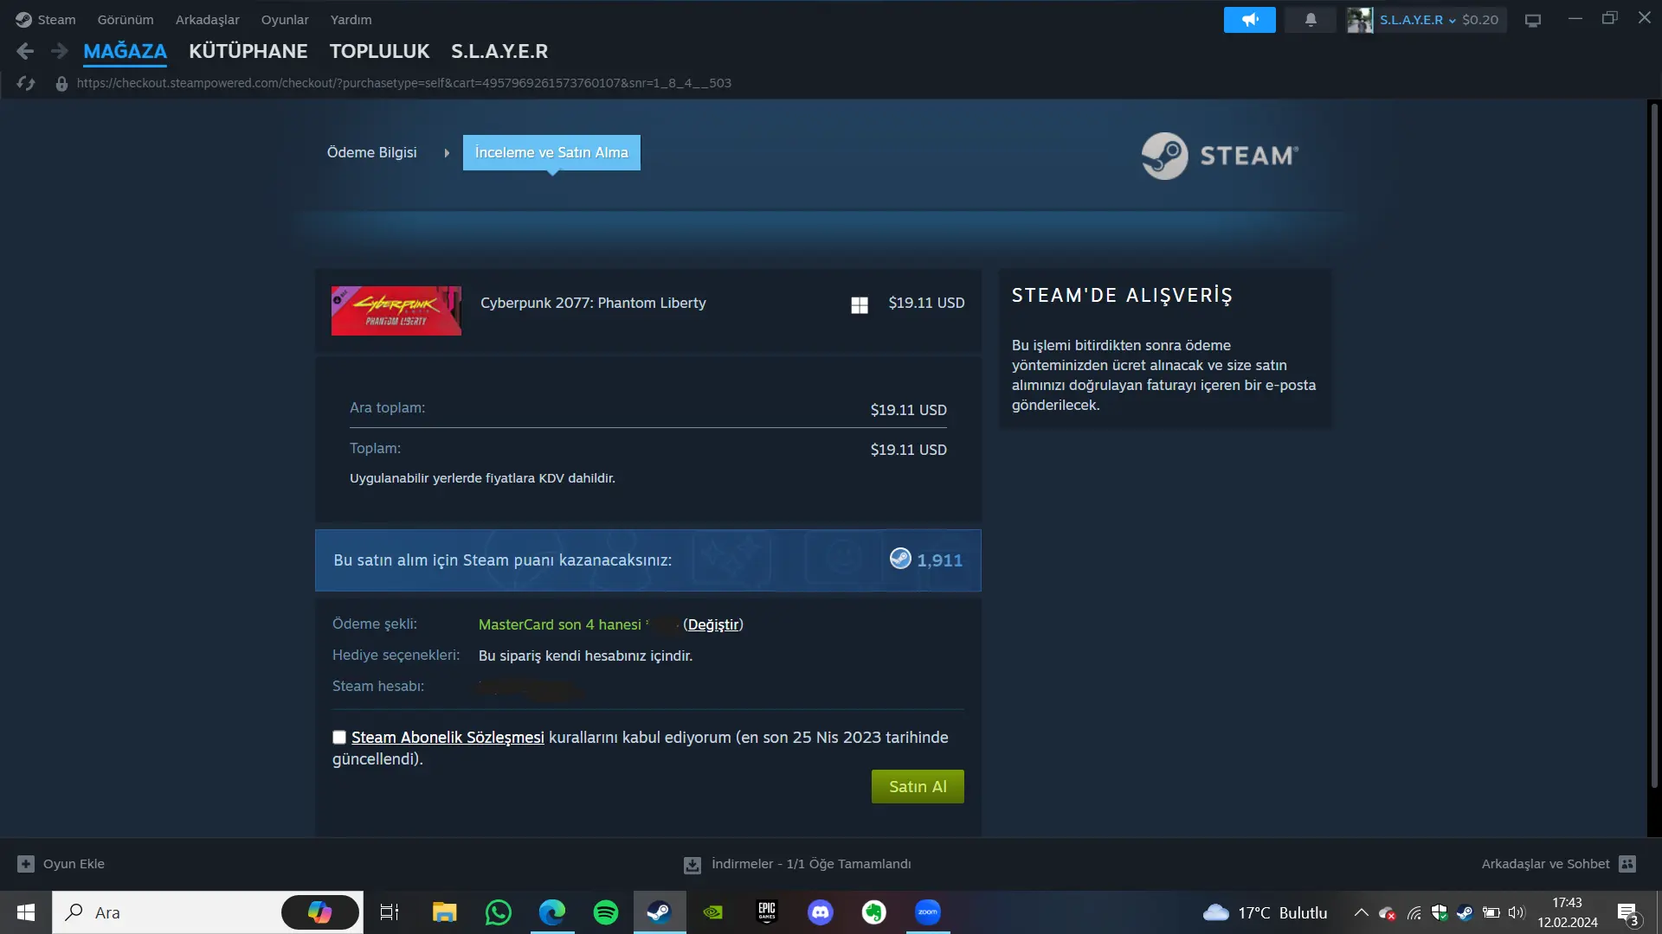Select the İnceleme ve Satın Alma step
The height and width of the screenshot is (934, 1662).
point(551,152)
